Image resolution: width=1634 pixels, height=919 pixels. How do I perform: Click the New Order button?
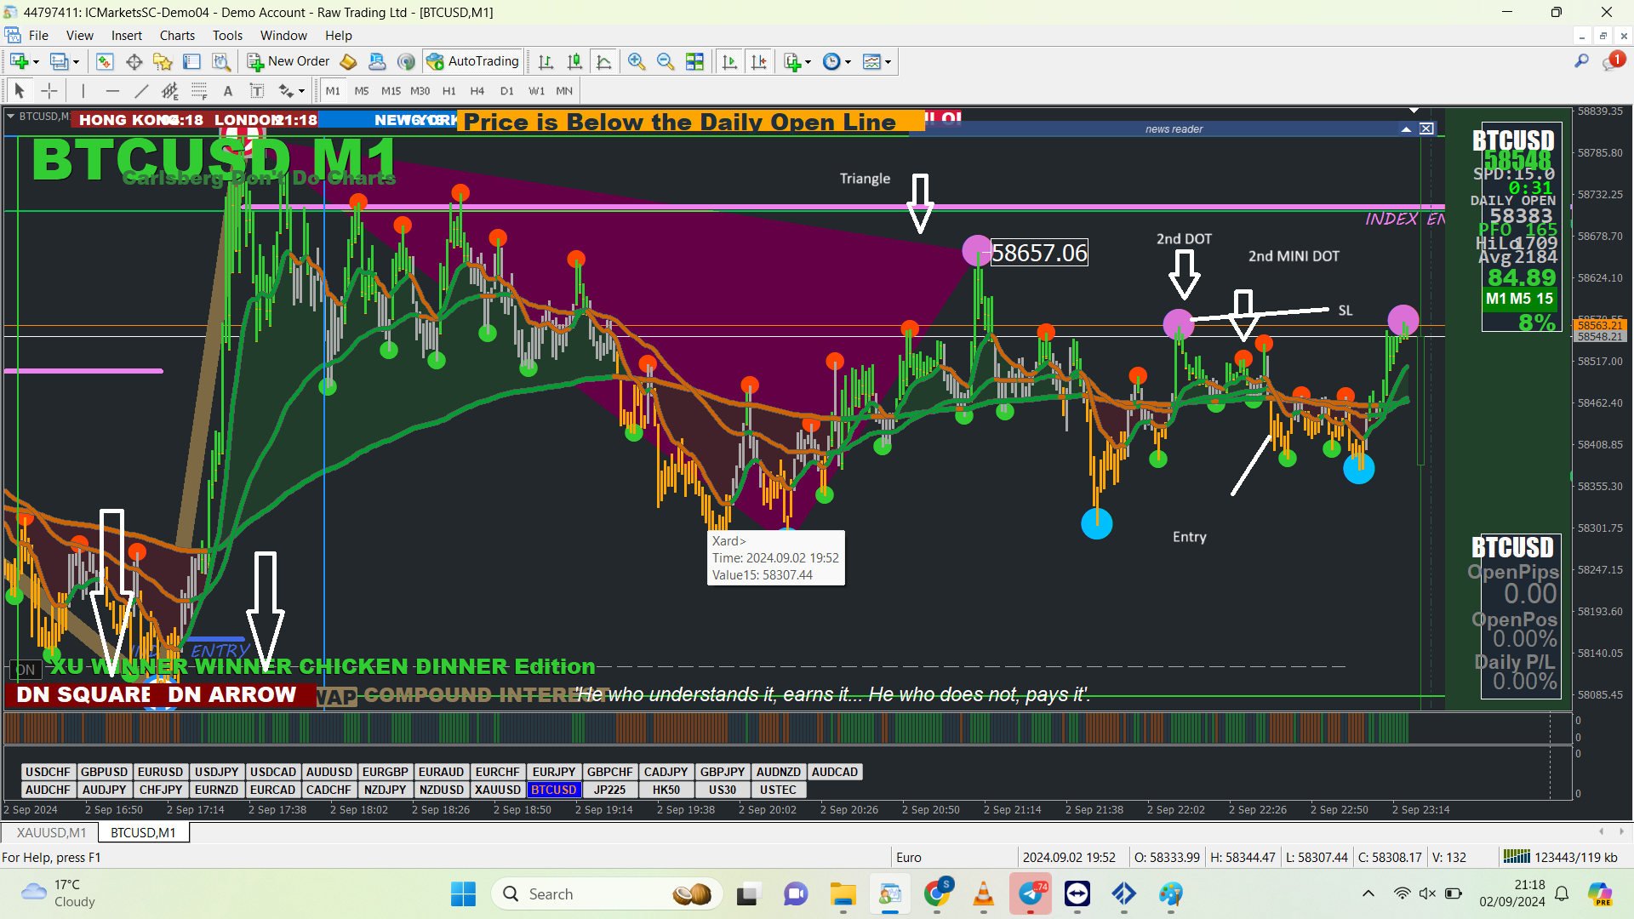coord(289,61)
